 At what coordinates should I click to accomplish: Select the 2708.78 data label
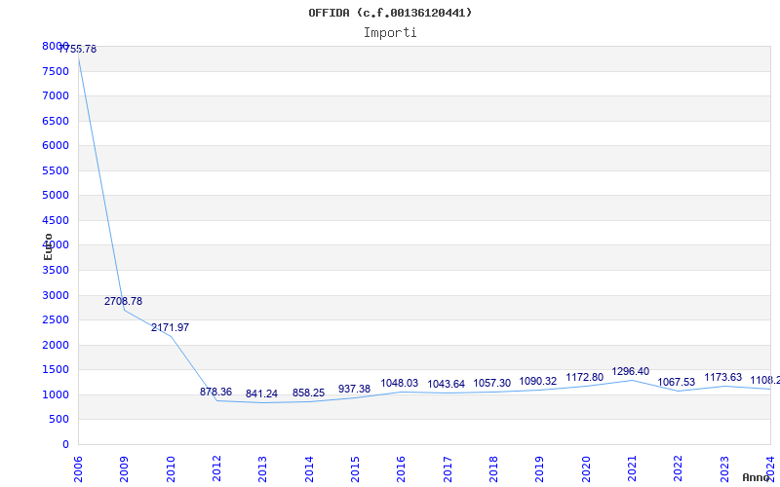[x=123, y=301]
